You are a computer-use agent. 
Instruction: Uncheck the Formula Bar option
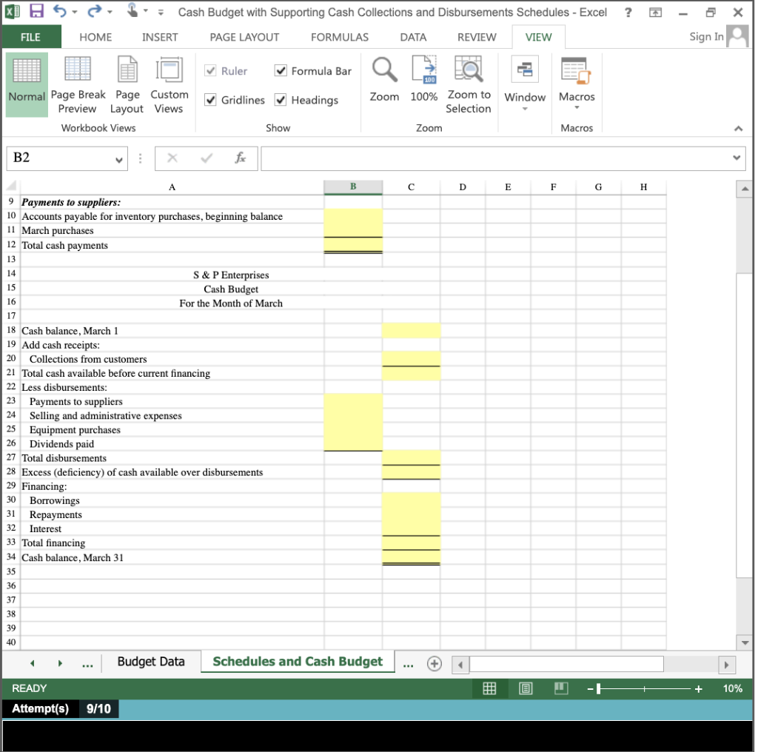281,70
